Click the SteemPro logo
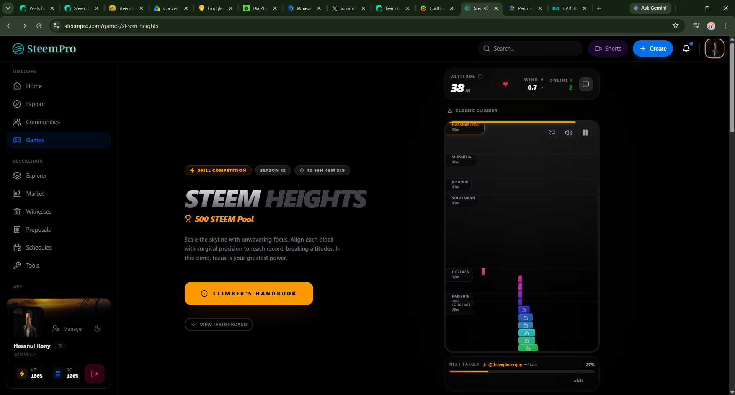This screenshot has height=395, width=735. click(44, 49)
